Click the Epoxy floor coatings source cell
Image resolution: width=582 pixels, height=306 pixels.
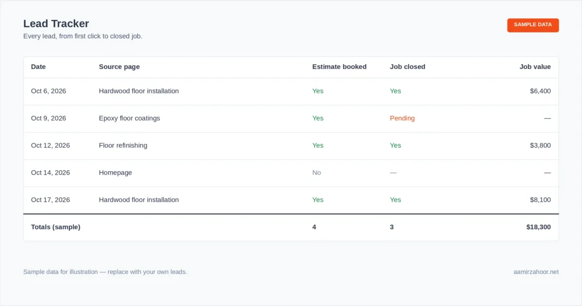(x=130, y=118)
